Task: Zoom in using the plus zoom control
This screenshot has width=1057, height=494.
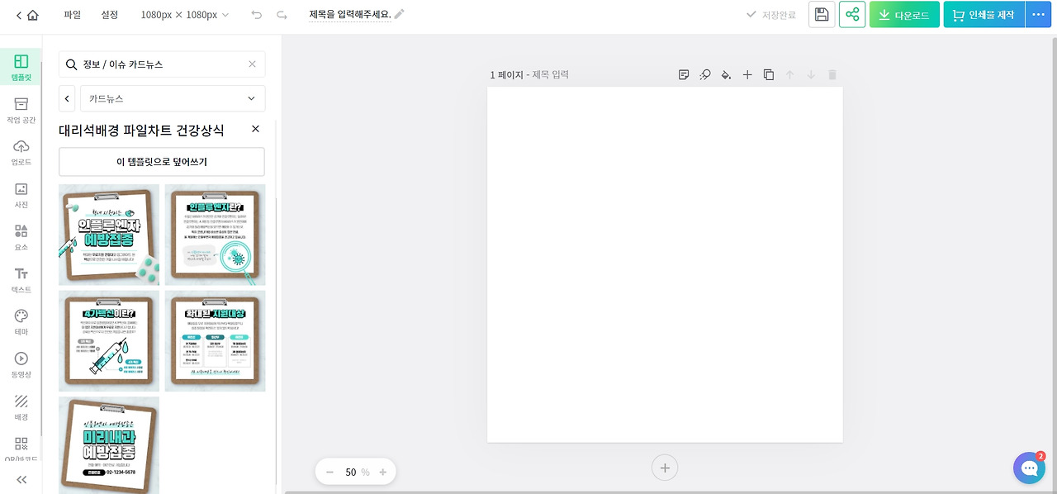Action: tap(382, 472)
